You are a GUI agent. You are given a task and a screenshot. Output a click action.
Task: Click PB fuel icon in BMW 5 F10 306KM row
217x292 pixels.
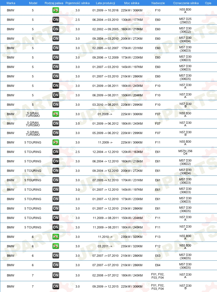56,10
